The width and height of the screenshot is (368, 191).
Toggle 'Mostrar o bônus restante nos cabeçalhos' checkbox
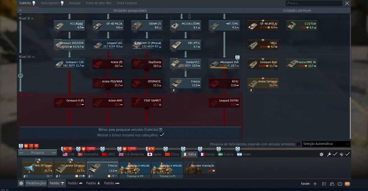pos(162,135)
